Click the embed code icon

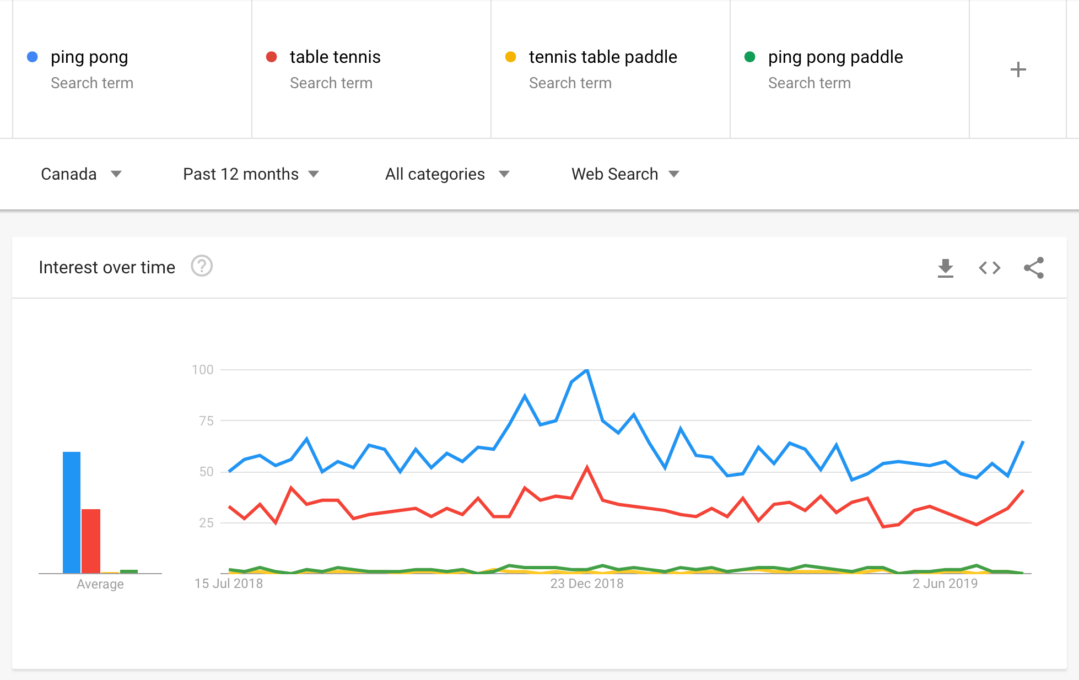(x=990, y=267)
